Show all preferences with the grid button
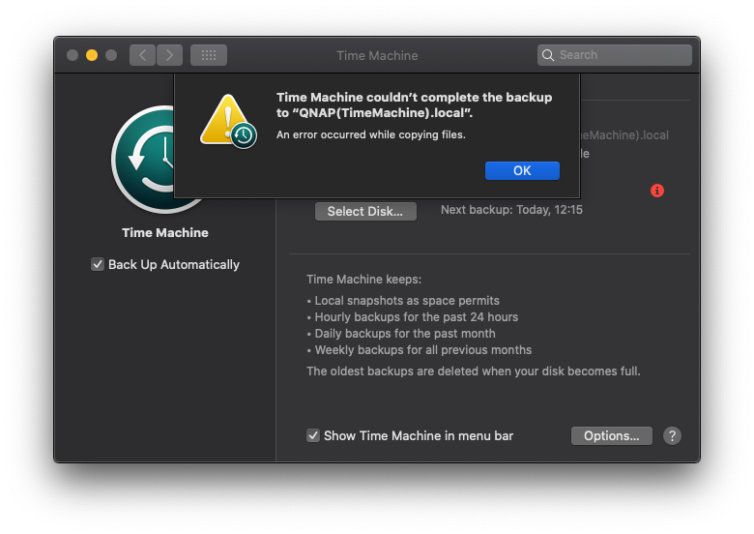 209,55
